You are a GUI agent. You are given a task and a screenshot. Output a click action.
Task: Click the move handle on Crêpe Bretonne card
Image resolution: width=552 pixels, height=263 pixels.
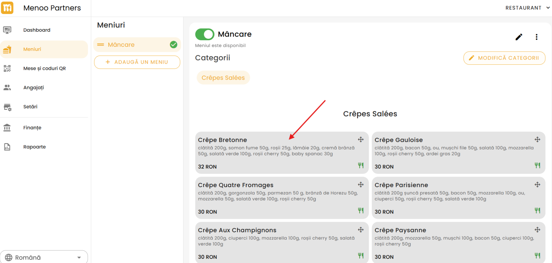pos(361,139)
